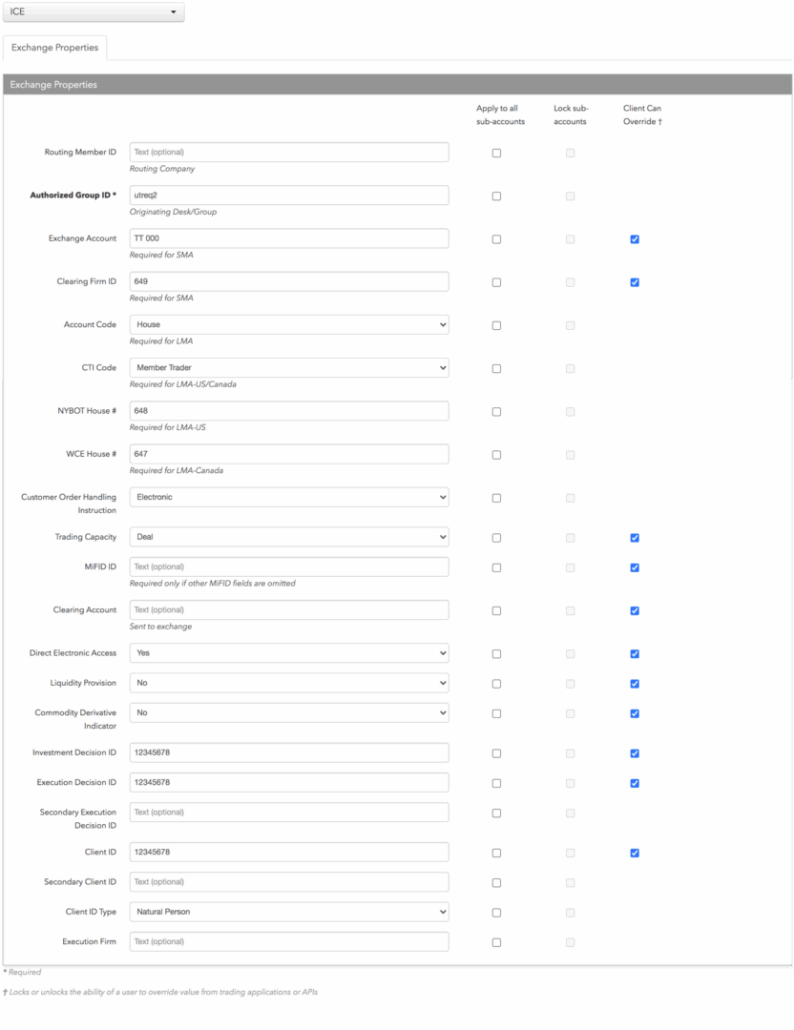Uncheck Client Can Override for Exchange Account
The image size is (794, 1030).
coord(635,239)
